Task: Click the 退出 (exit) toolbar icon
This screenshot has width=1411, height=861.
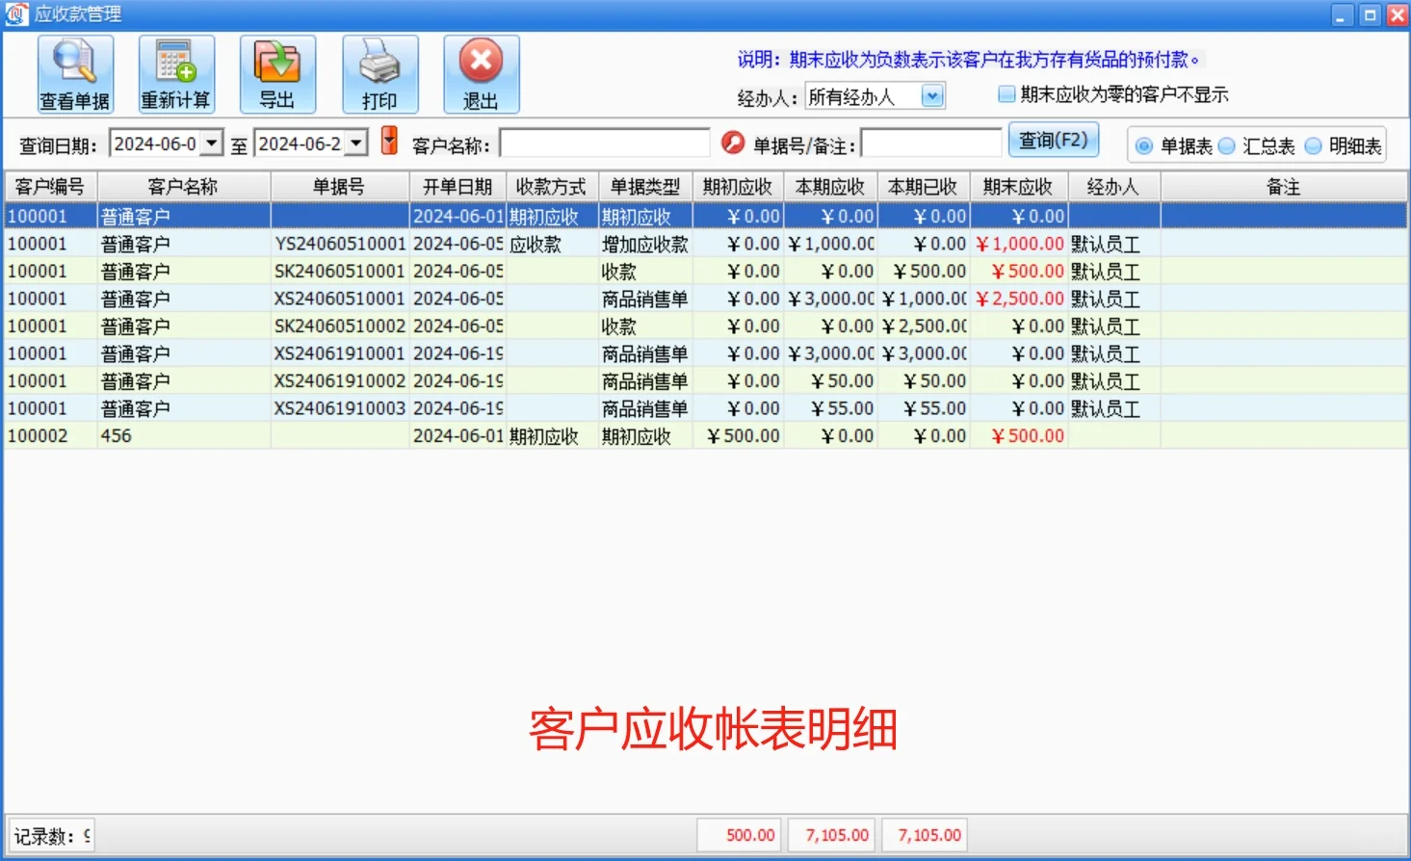Action: (481, 73)
